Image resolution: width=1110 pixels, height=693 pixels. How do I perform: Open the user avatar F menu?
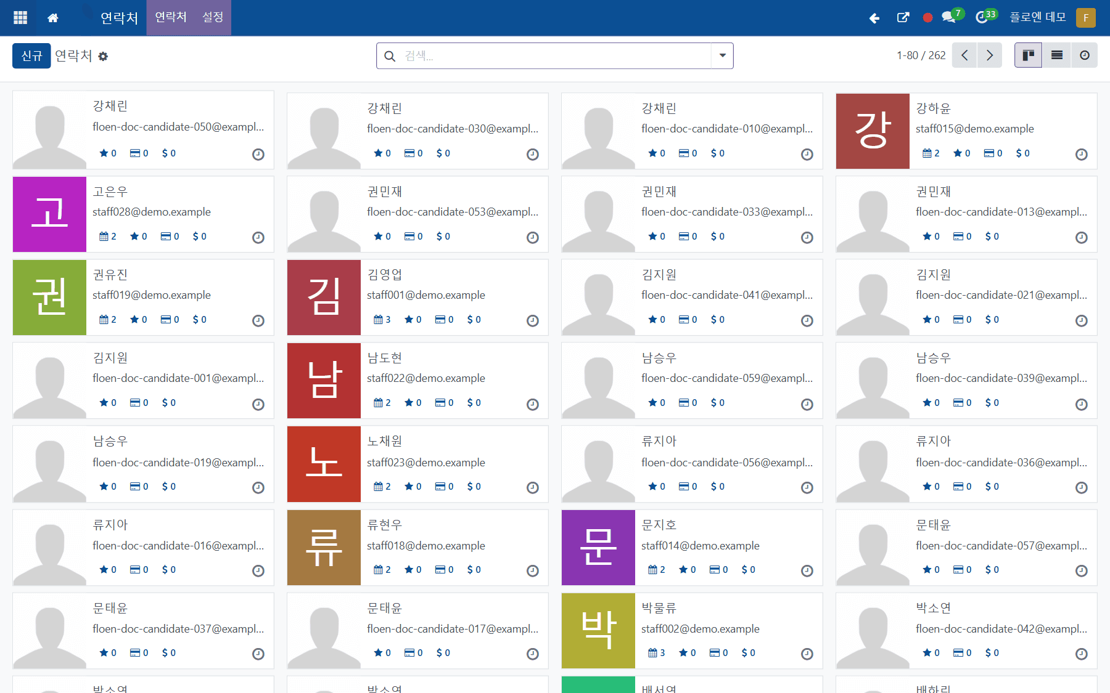[x=1085, y=18]
